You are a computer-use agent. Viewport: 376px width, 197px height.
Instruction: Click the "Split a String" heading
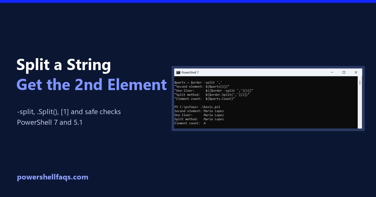click(x=64, y=65)
